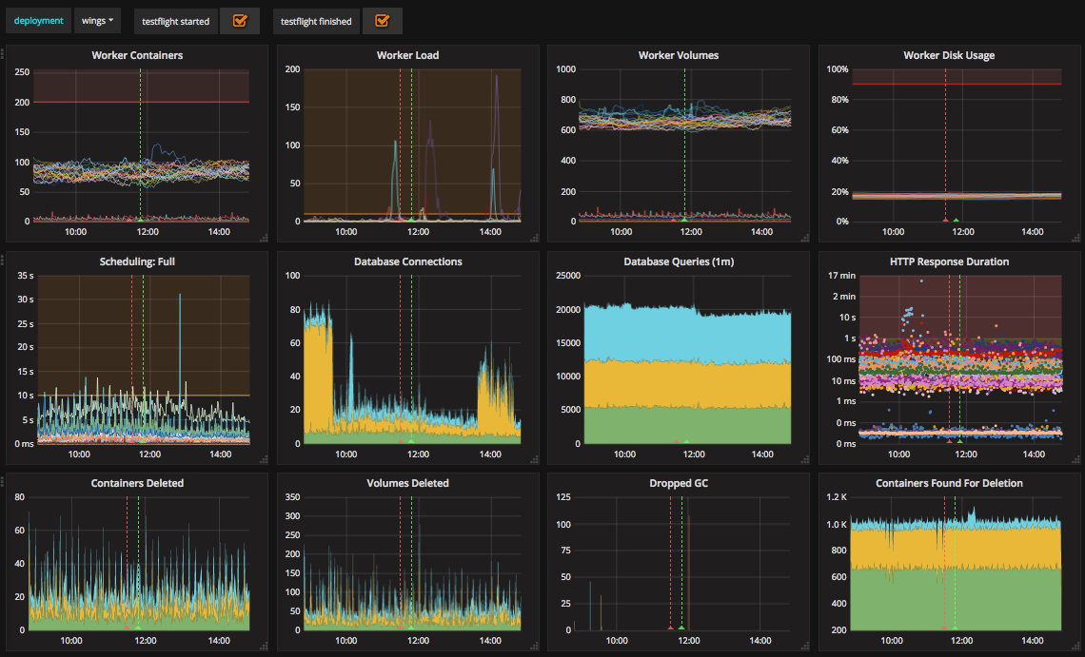This screenshot has width=1085, height=657.
Task: Click green annotation triangle in Dropped GC panel
Action: click(681, 628)
